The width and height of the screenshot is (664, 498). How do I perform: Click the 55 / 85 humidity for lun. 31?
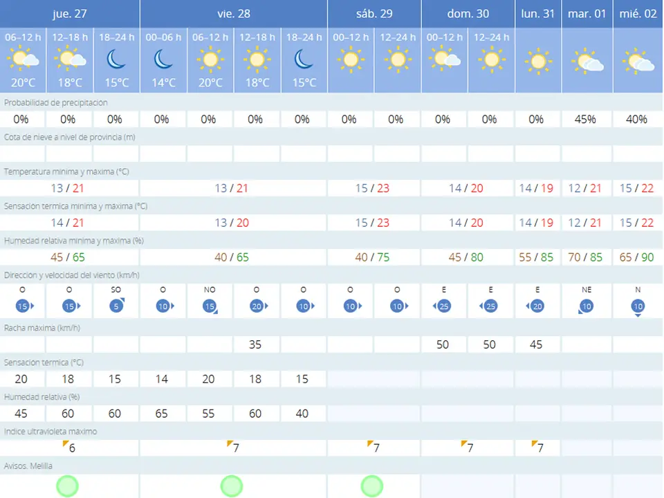(x=536, y=257)
